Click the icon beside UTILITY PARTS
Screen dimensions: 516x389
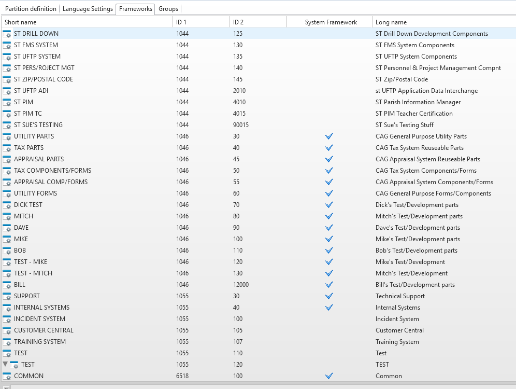(x=7, y=136)
